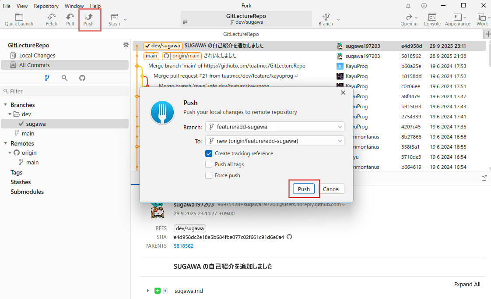
Task: Click the Pull toolbar icon
Action: tap(70, 19)
